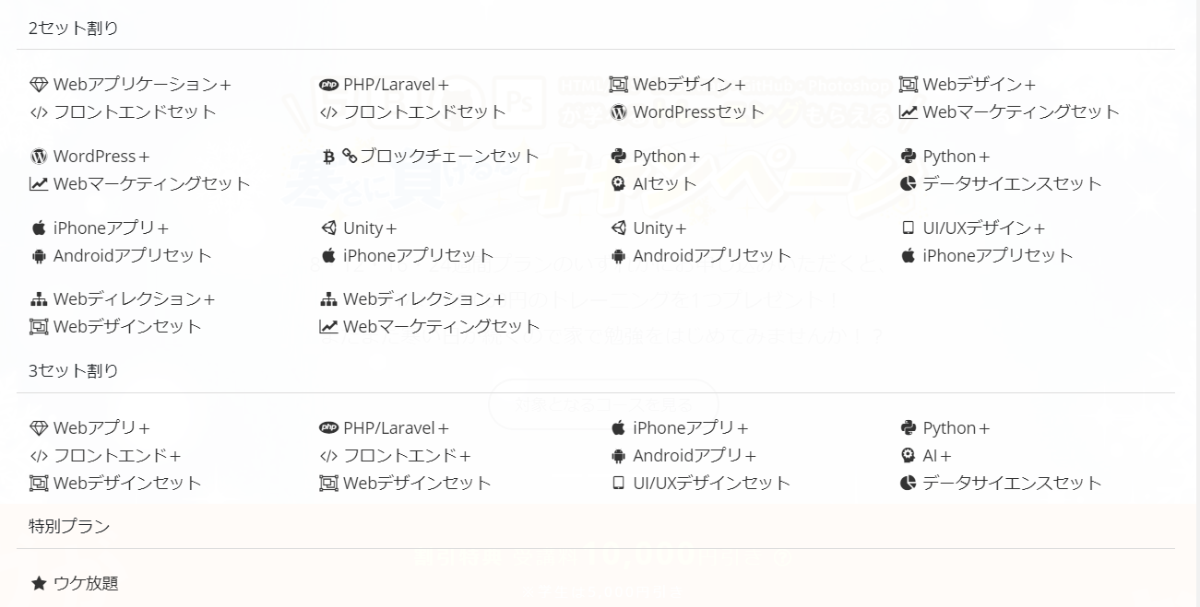Click the chart icon on Webマーケティングセット
Viewport: 1200px width, 607px height.
click(x=37, y=183)
